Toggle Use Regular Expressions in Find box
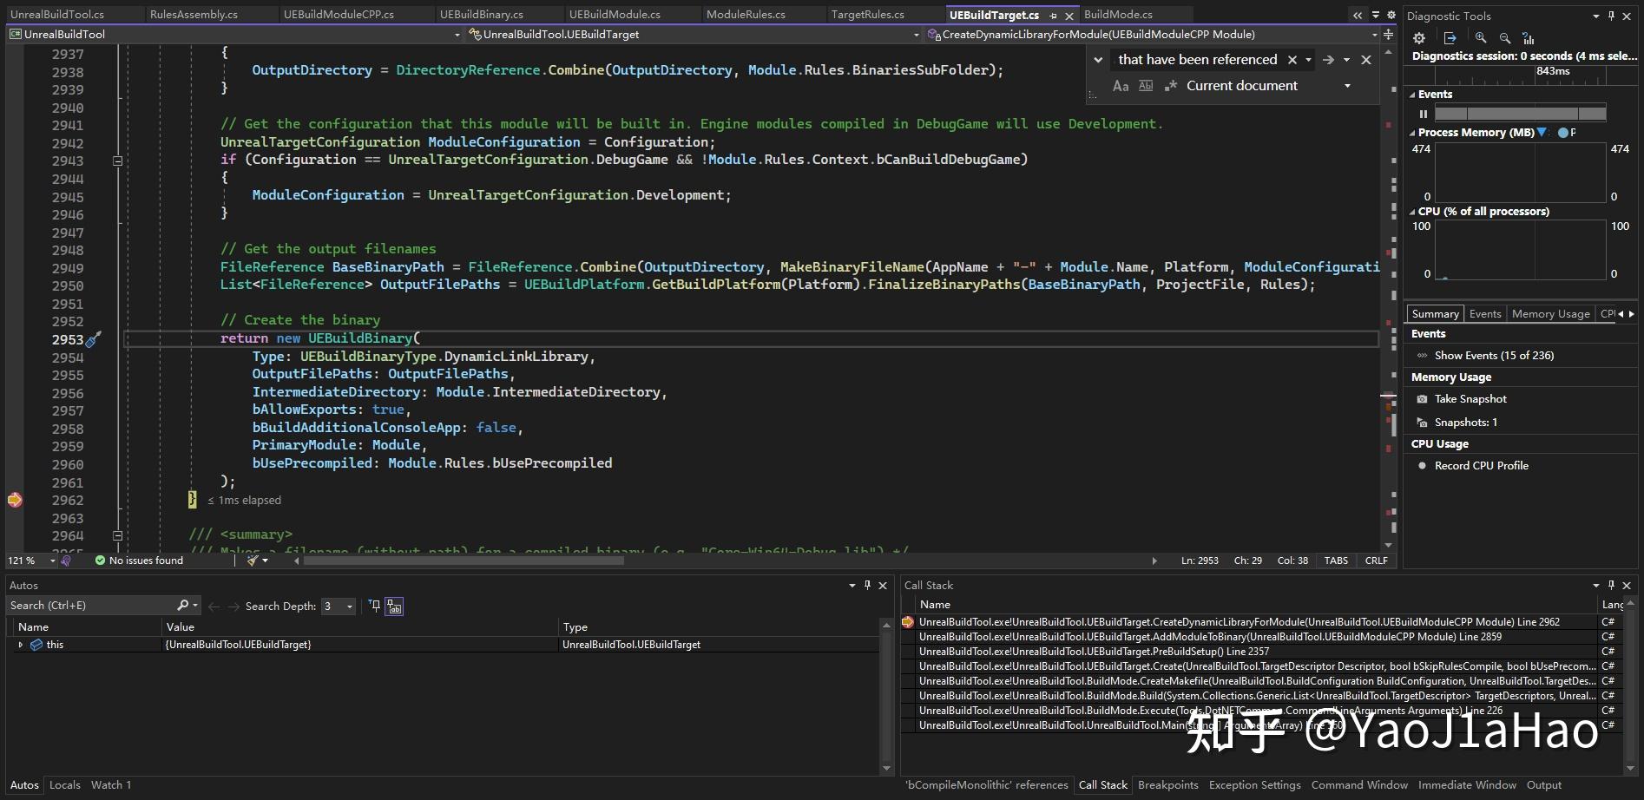This screenshot has width=1644, height=800. [x=1170, y=86]
